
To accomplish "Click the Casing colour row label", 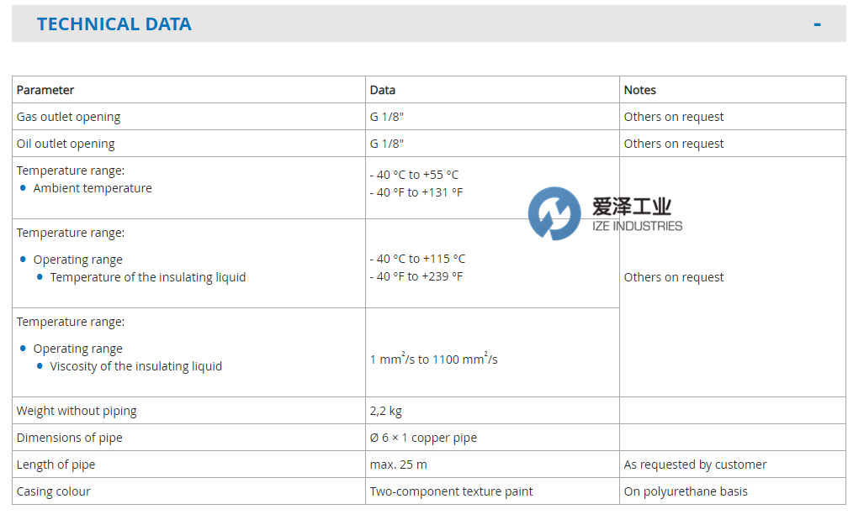I will 53,491.
